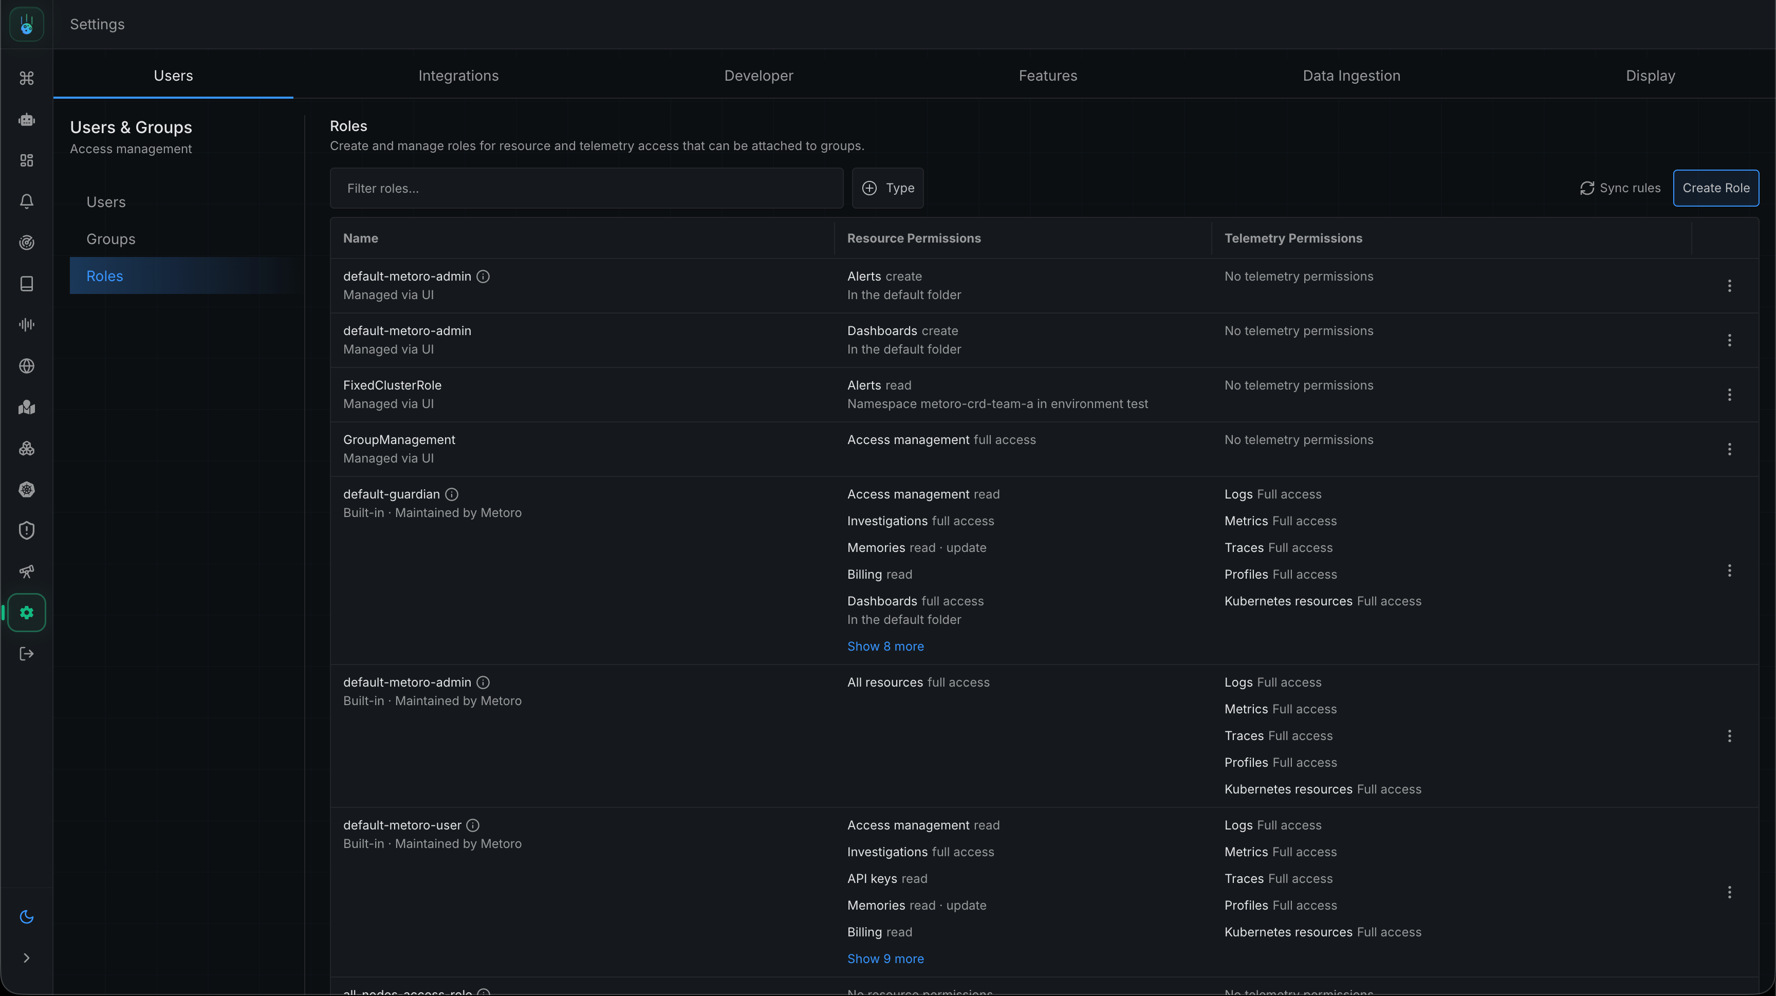1776x996 pixels.
Task: Click info icon next to default-metoro-user
Action: 473,825
